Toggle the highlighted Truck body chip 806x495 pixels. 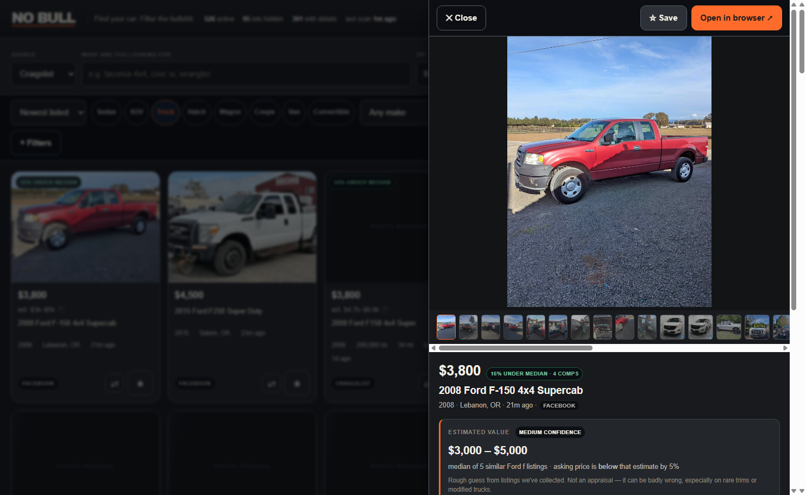pos(166,112)
